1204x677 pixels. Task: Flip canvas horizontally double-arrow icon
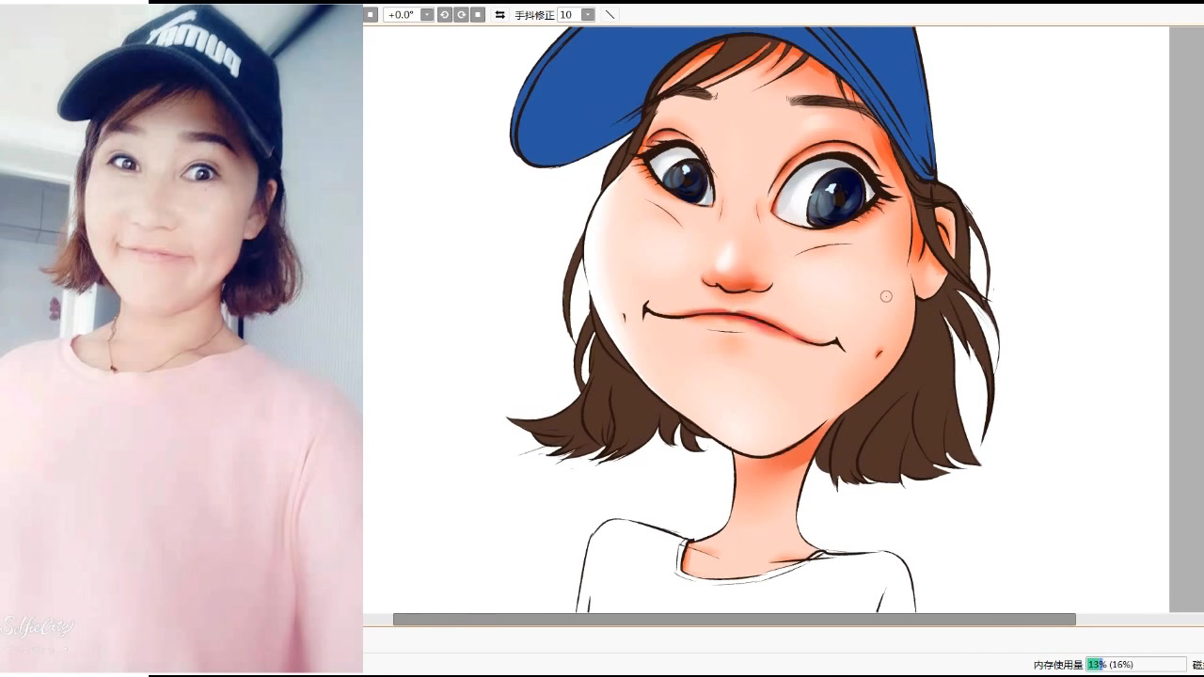point(499,15)
